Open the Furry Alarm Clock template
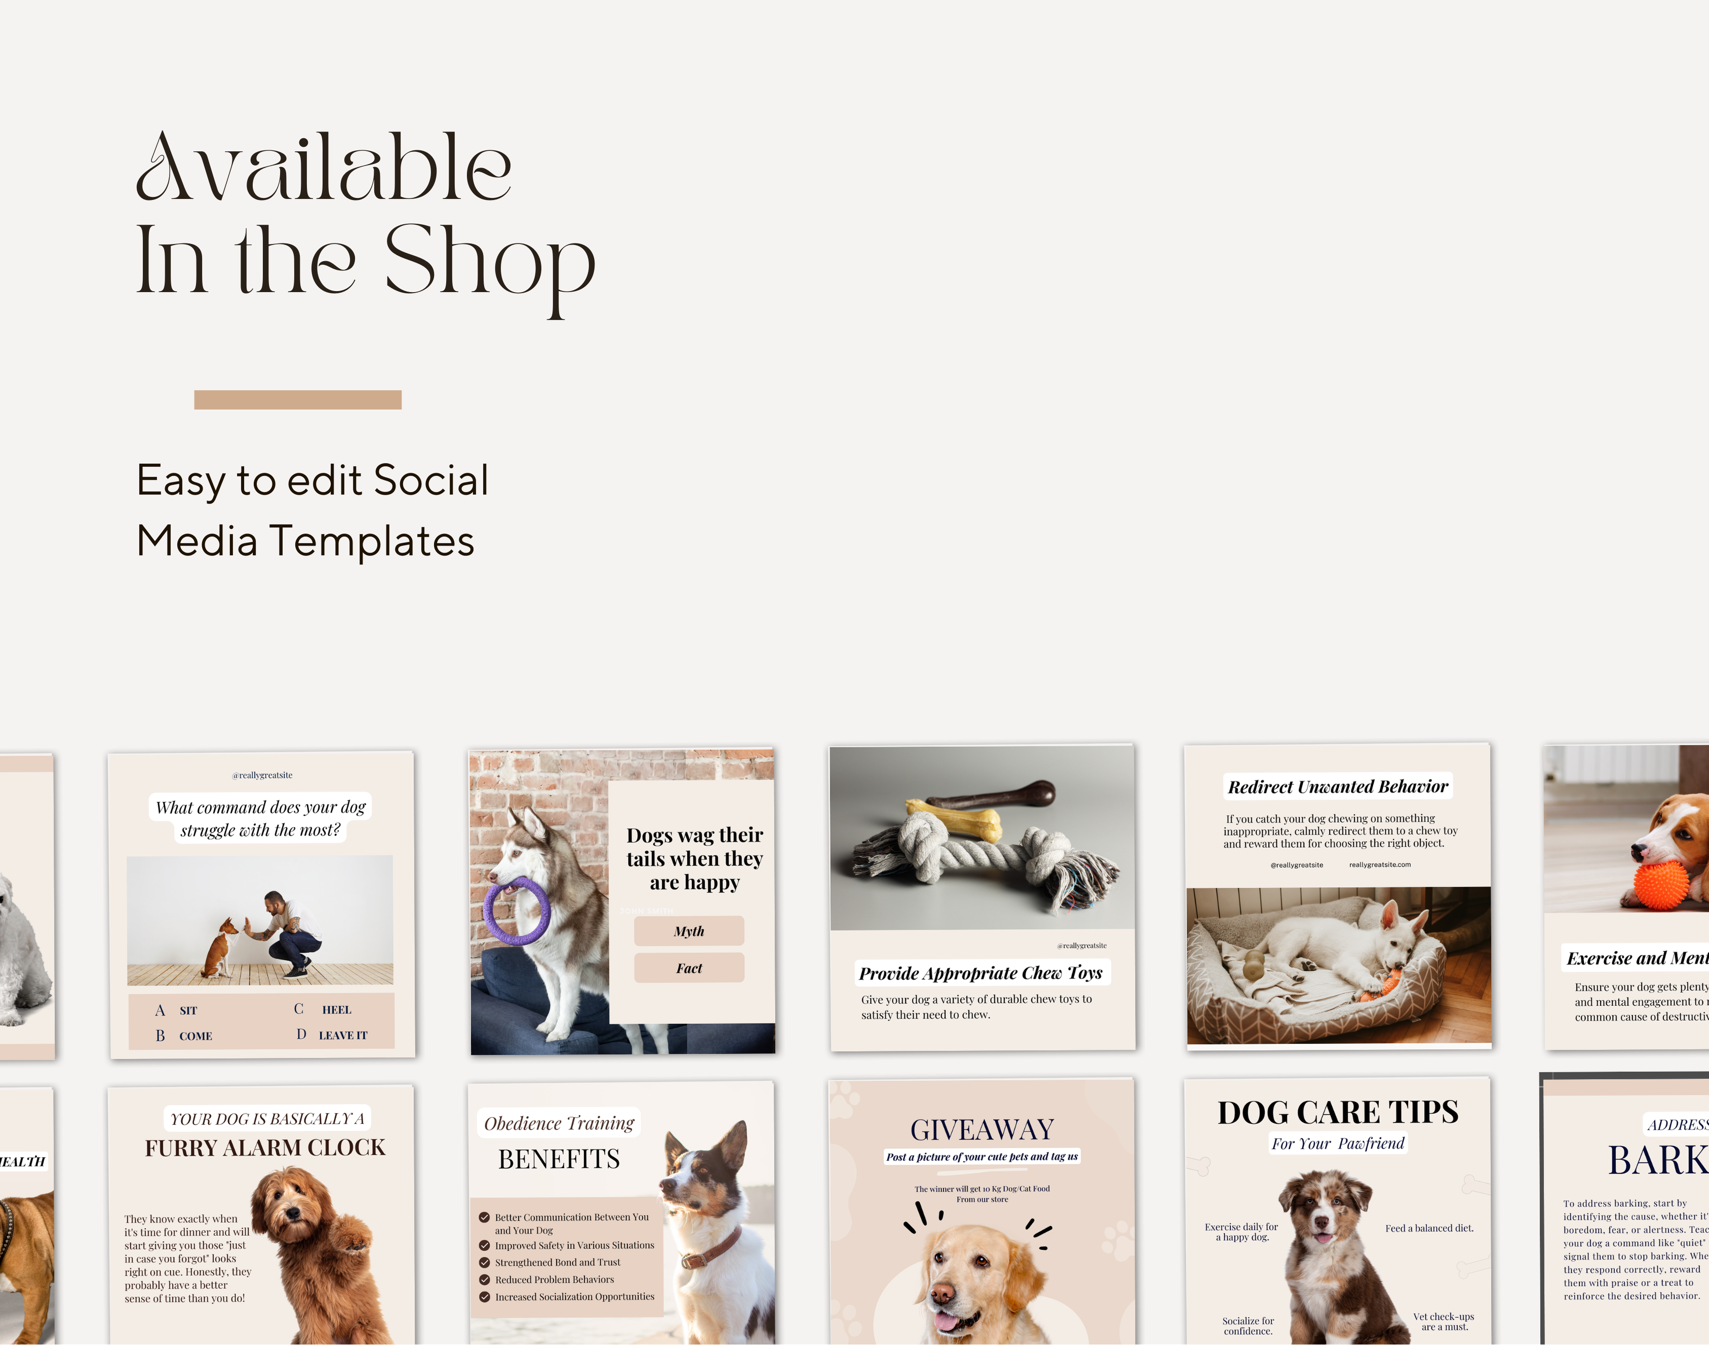Screen dimensions: 1709x1345 [261, 1215]
